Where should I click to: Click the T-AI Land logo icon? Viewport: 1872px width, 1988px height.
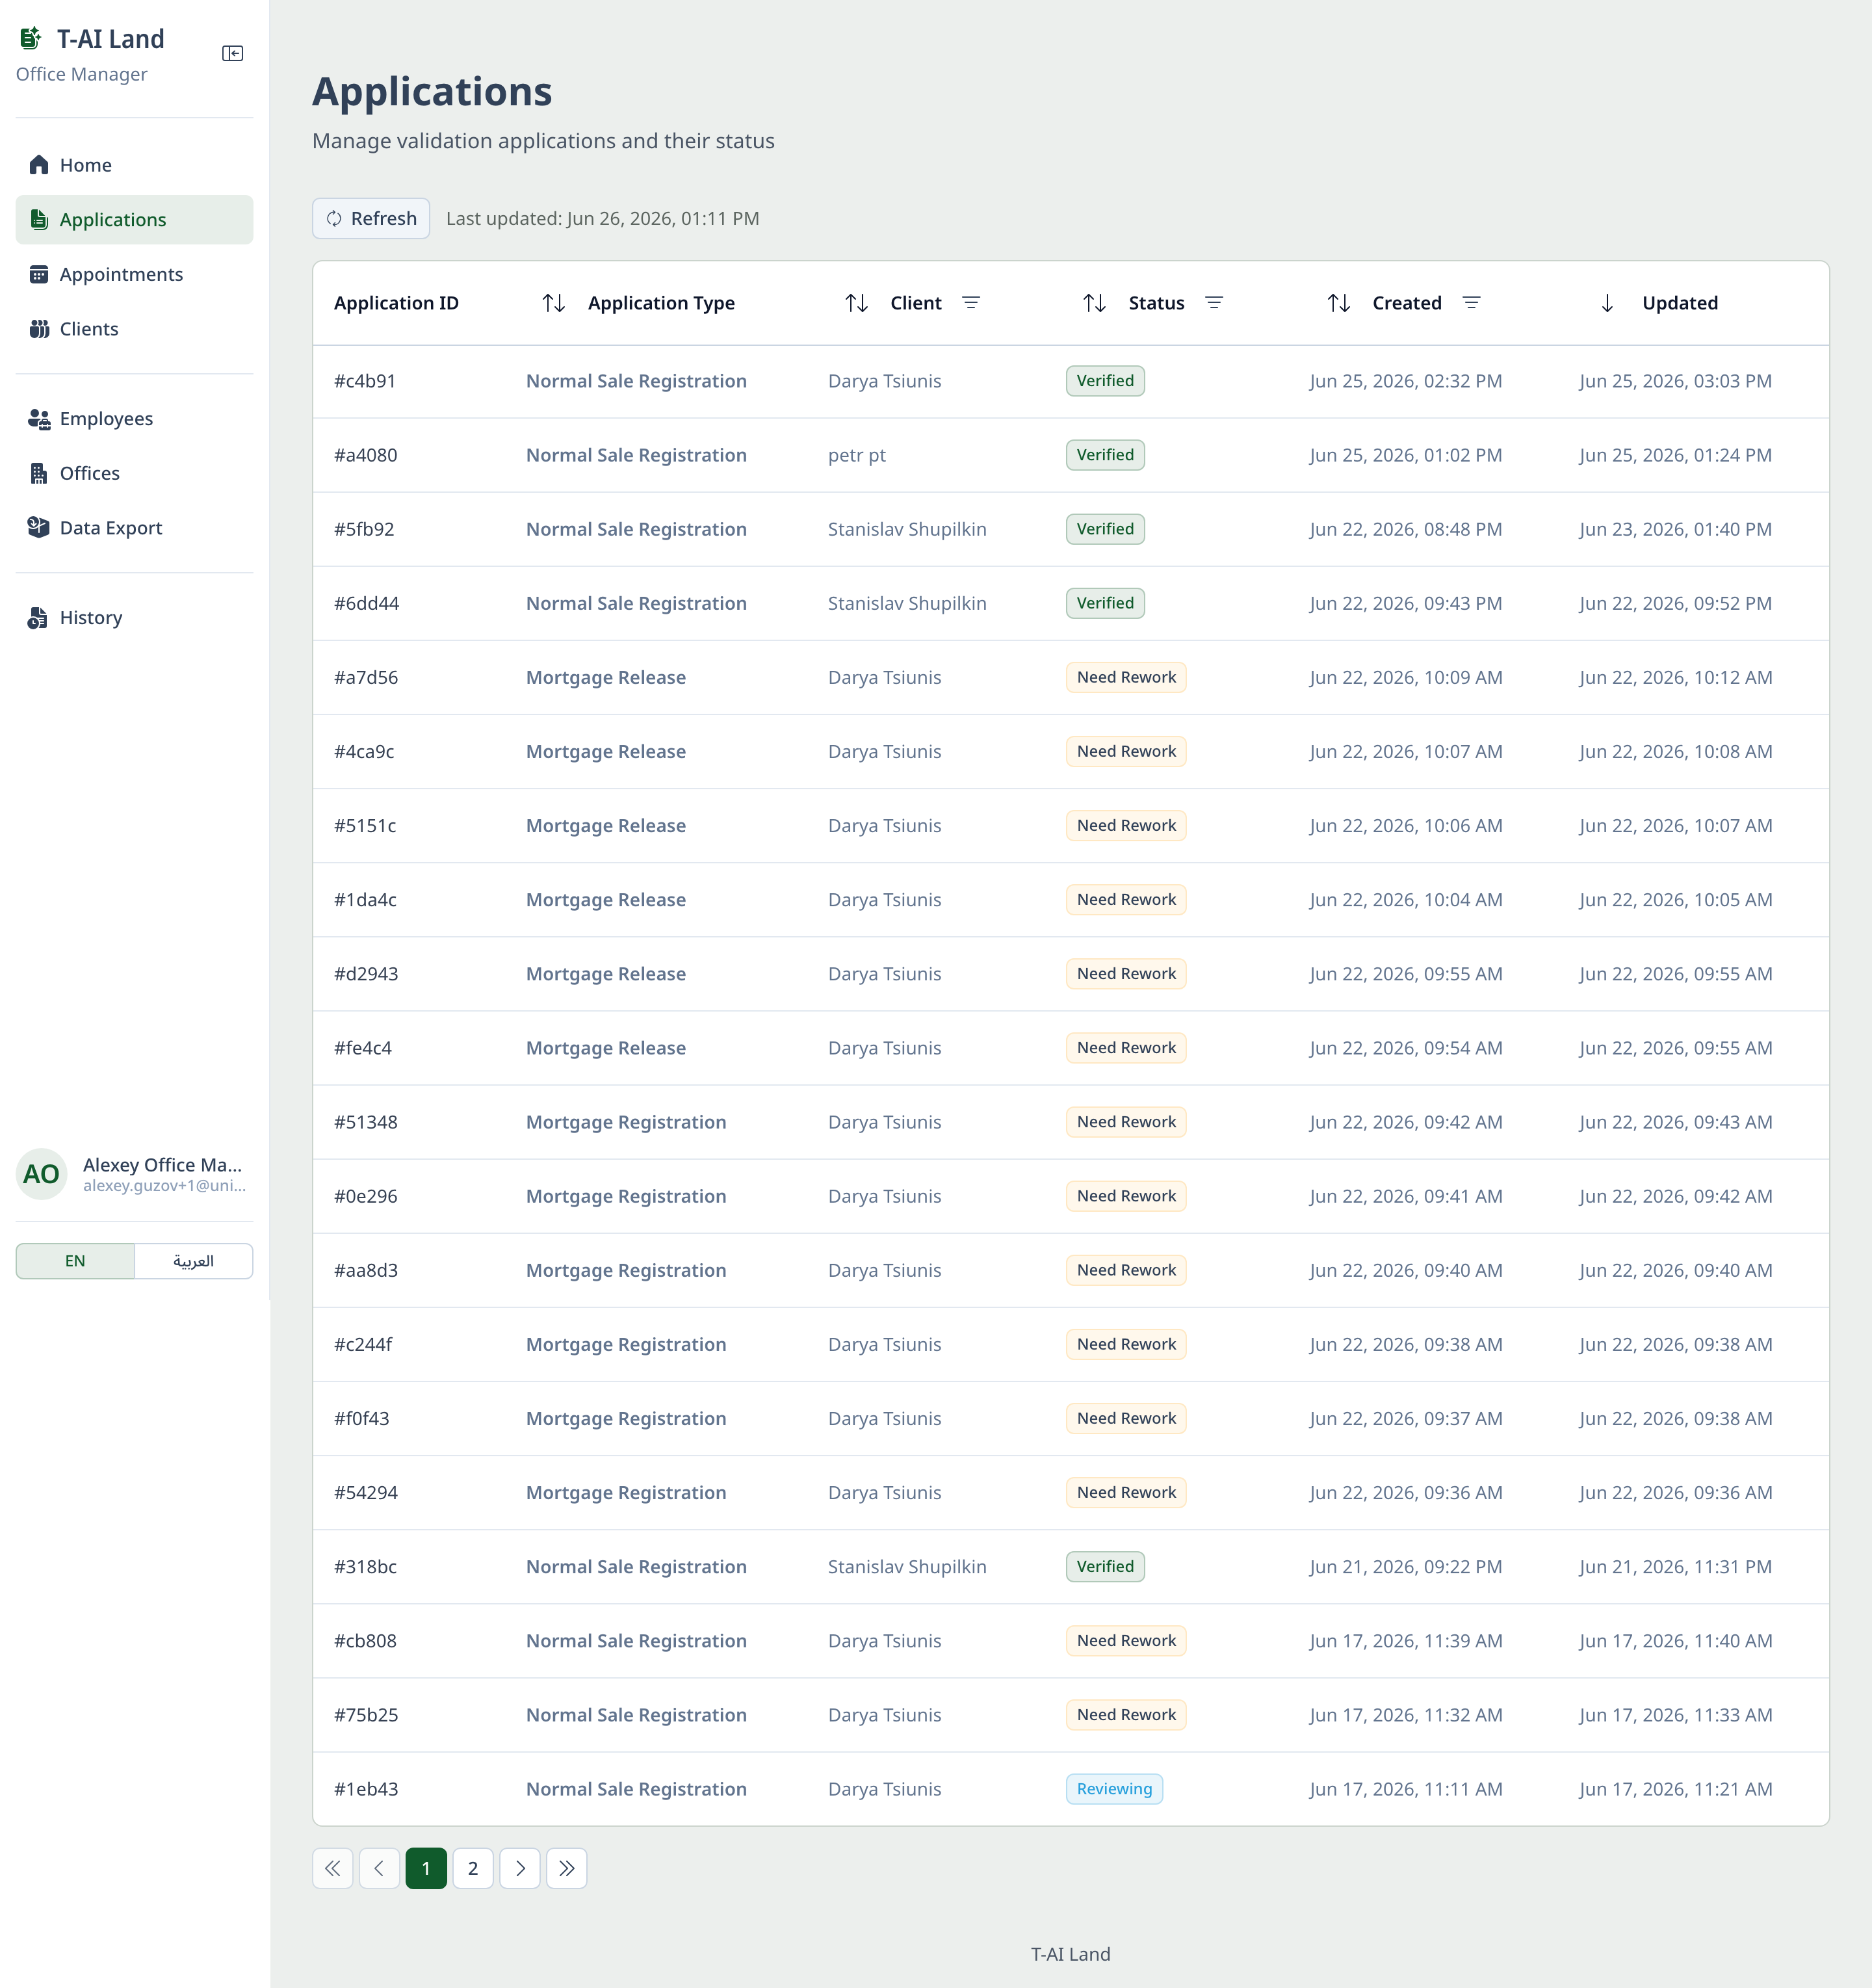tap(31, 38)
